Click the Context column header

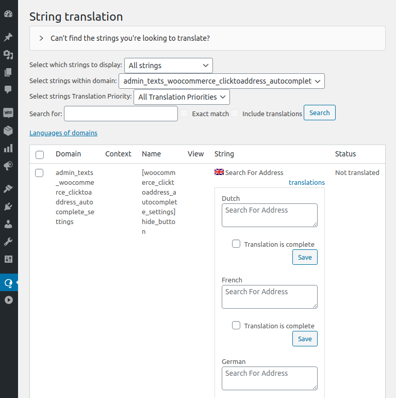tap(118, 154)
